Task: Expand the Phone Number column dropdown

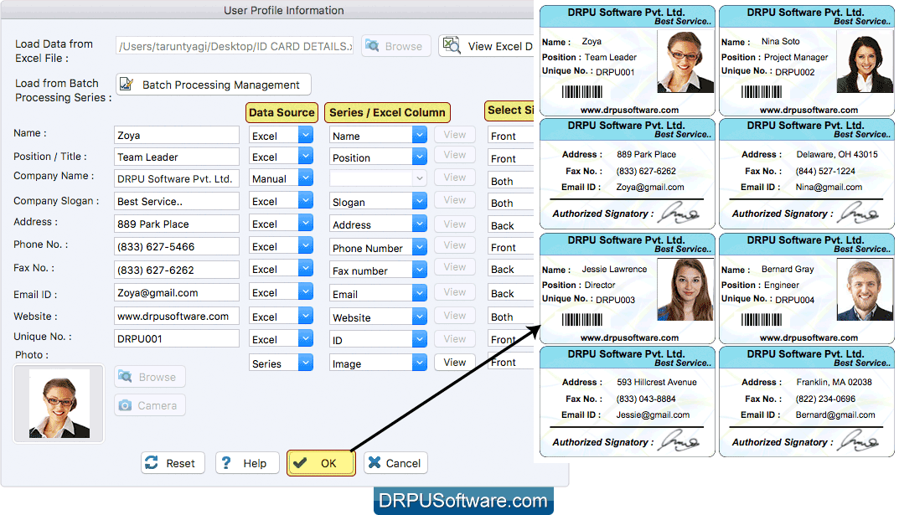Action: point(420,248)
